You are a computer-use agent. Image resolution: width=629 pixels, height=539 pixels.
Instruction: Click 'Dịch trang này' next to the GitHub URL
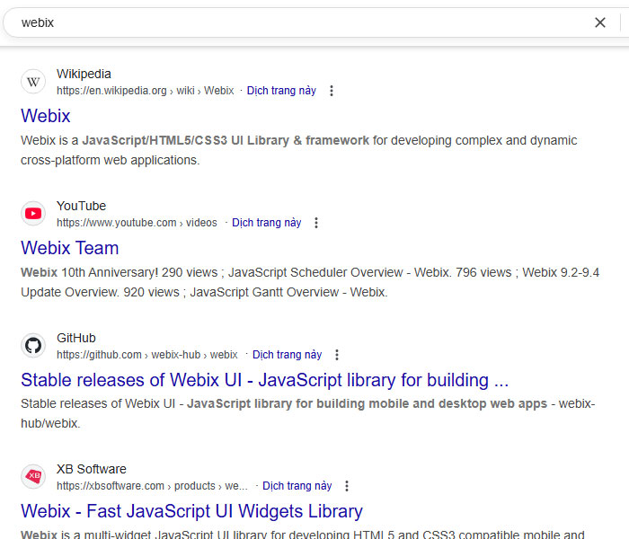pos(287,355)
